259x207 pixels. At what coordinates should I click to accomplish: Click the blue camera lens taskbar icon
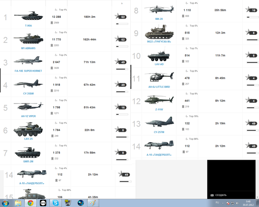(x=81, y=203)
